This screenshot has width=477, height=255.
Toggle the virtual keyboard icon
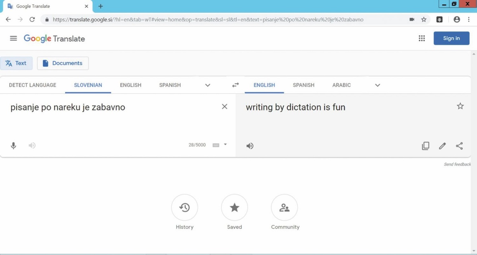pyautogui.click(x=216, y=145)
